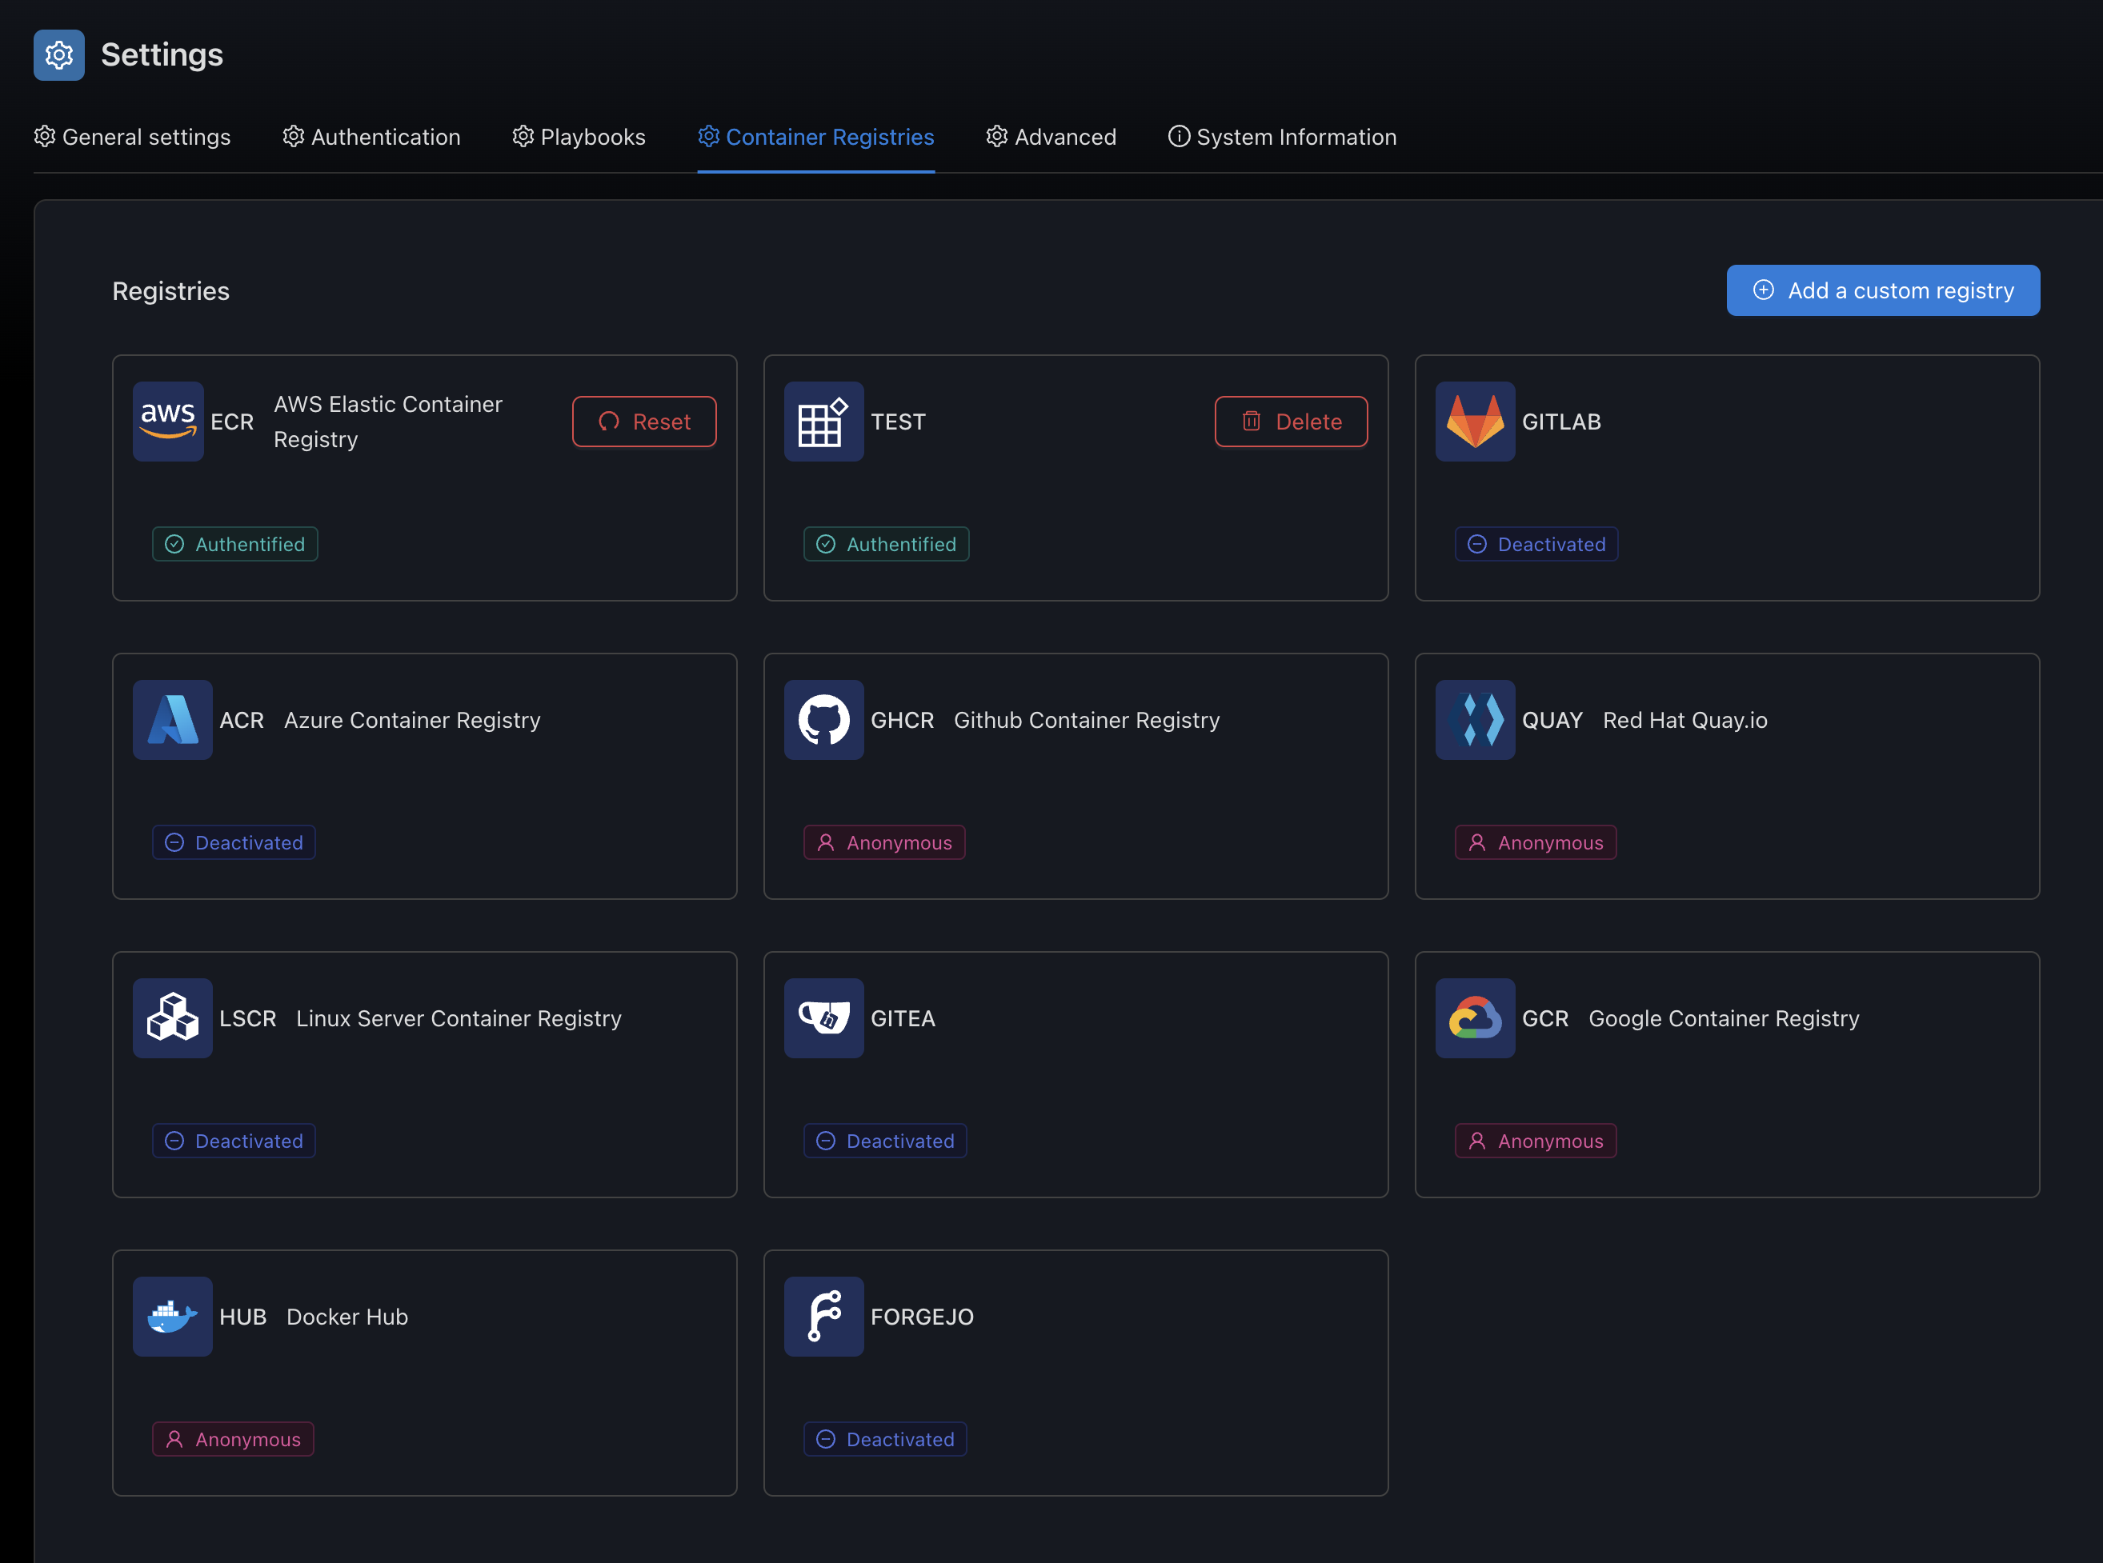Delete the TEST custom registry

(1290, 421)
